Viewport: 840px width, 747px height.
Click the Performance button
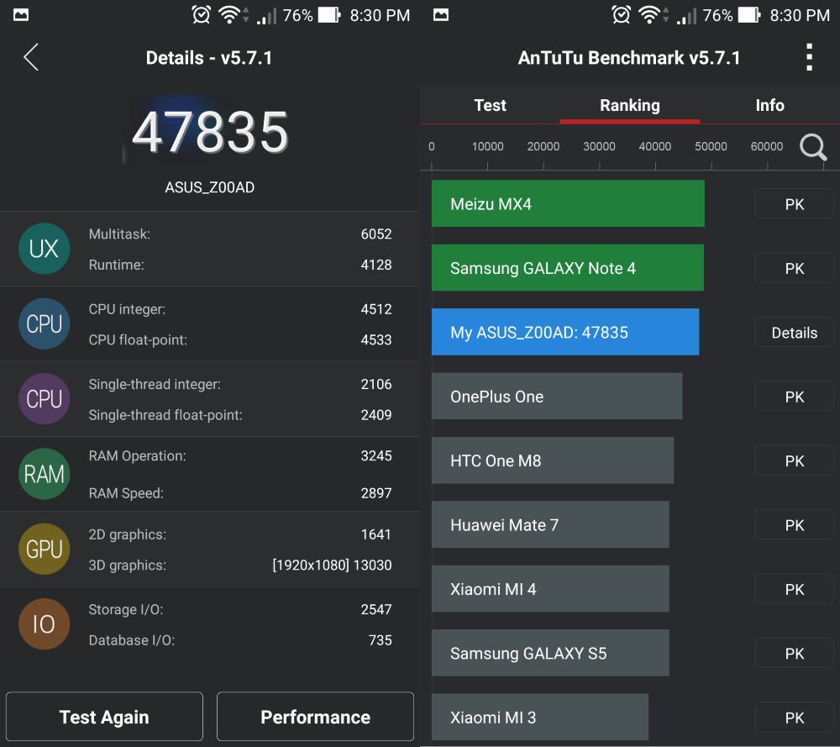click(315, 717)
